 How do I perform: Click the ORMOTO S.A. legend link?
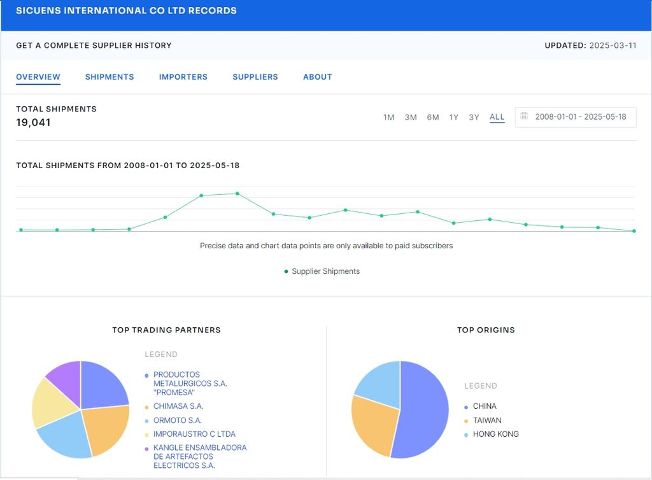click(177, 421)
